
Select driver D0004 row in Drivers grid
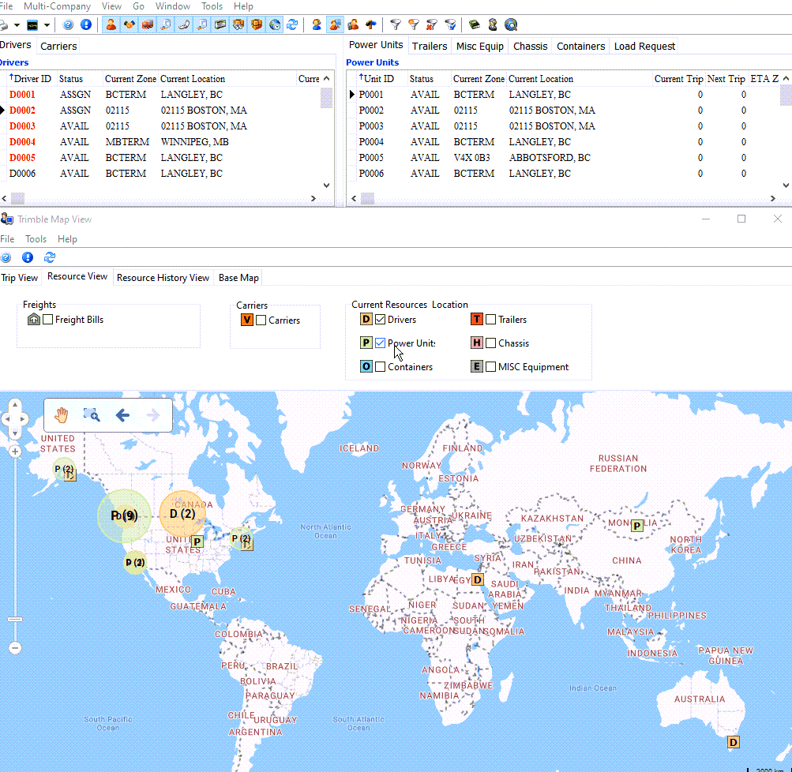click(x=23, y=142)
